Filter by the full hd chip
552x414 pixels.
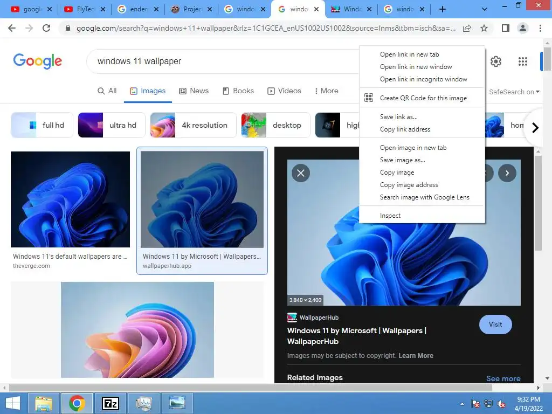pyautogui.click(x=42, y=125)
